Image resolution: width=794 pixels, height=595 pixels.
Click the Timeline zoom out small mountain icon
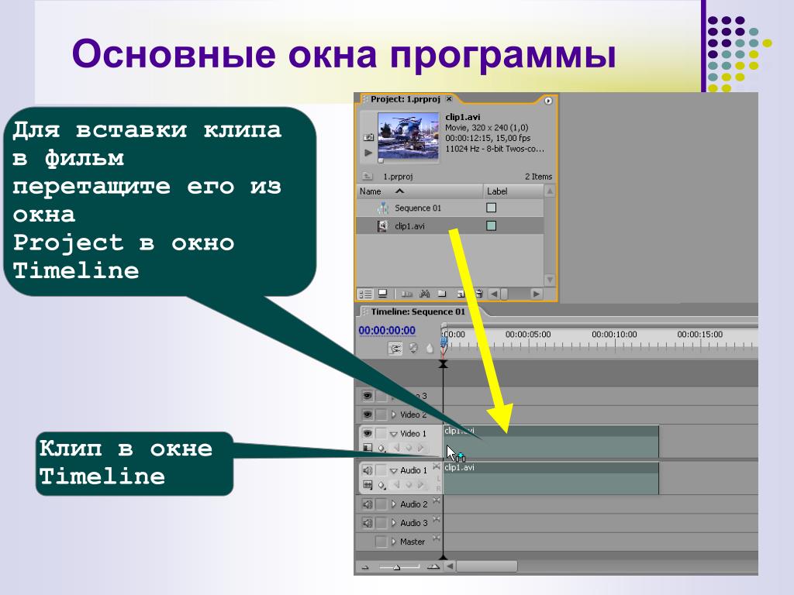[366, 567]
